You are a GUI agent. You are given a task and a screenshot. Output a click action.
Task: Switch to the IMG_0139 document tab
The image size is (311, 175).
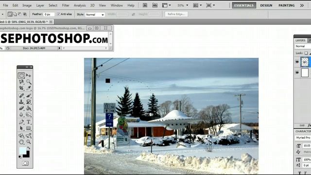(24, 21)
